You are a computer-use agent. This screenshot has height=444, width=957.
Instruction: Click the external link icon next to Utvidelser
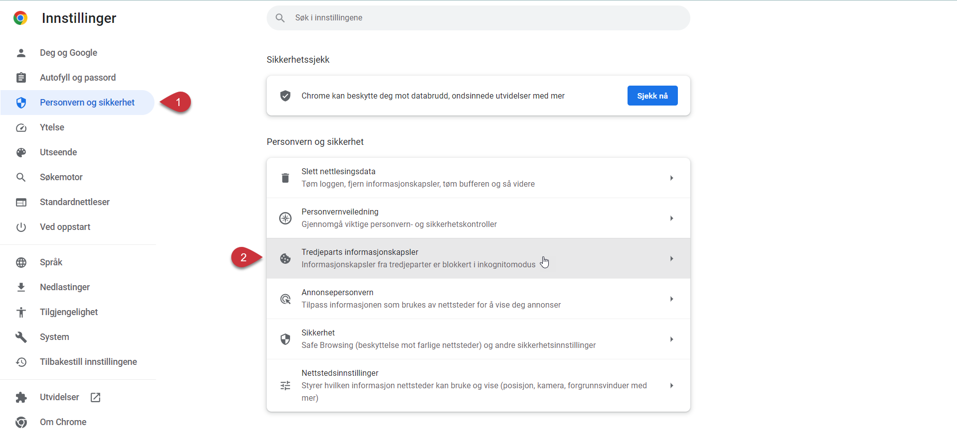95,397
